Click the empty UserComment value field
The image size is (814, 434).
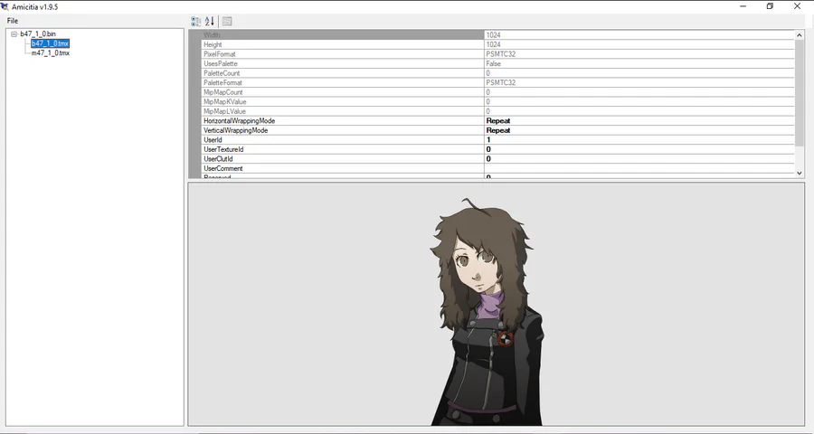639,168
